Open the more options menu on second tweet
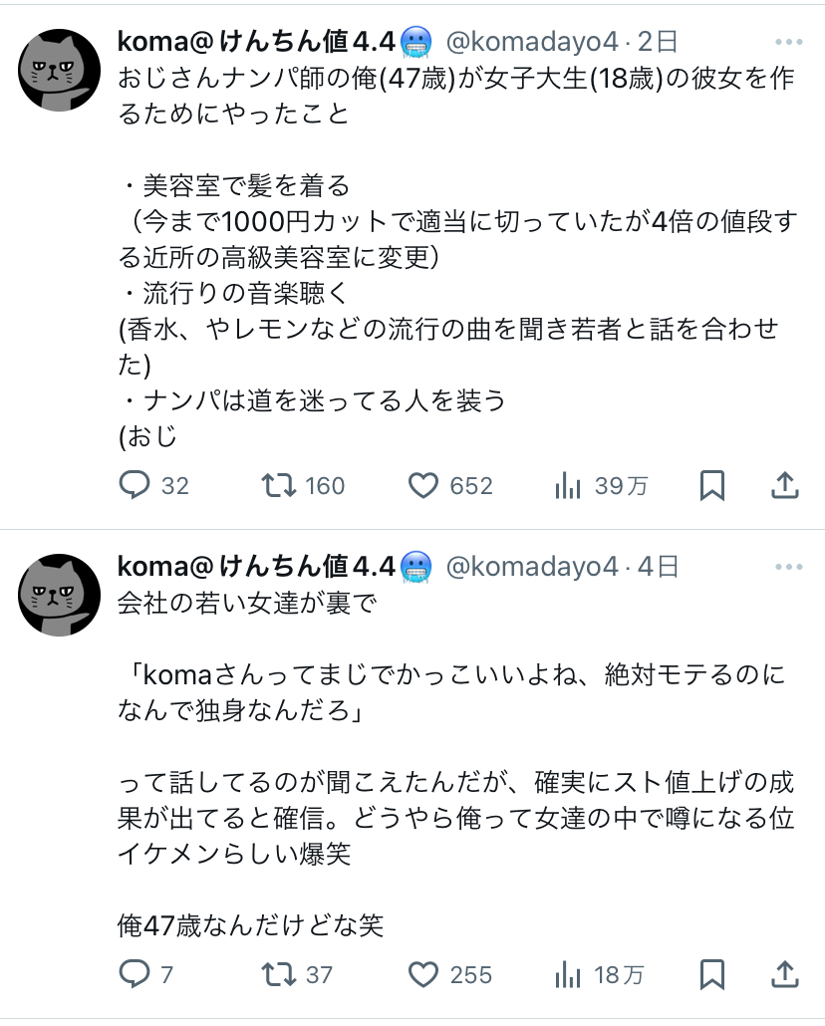The height and width of the screenshot is (1026, 825). click(787, 568)
